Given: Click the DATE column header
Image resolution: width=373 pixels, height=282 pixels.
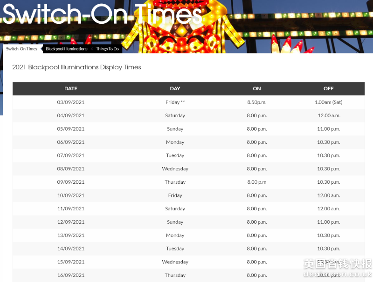Looking at the screenshot, I should point(71,88).
